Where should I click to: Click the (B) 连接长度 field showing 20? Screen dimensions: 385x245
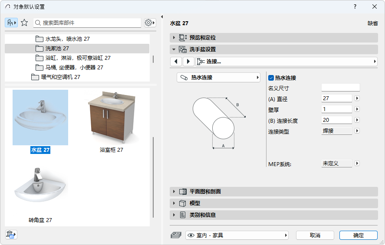coord(337,120)
